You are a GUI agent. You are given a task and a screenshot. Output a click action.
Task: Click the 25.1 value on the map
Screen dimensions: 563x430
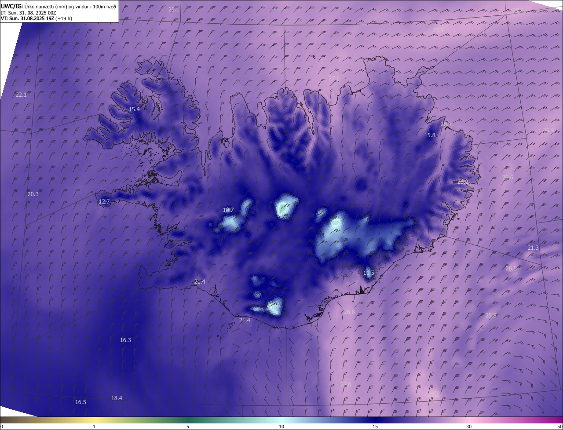[x=174, y=9]
